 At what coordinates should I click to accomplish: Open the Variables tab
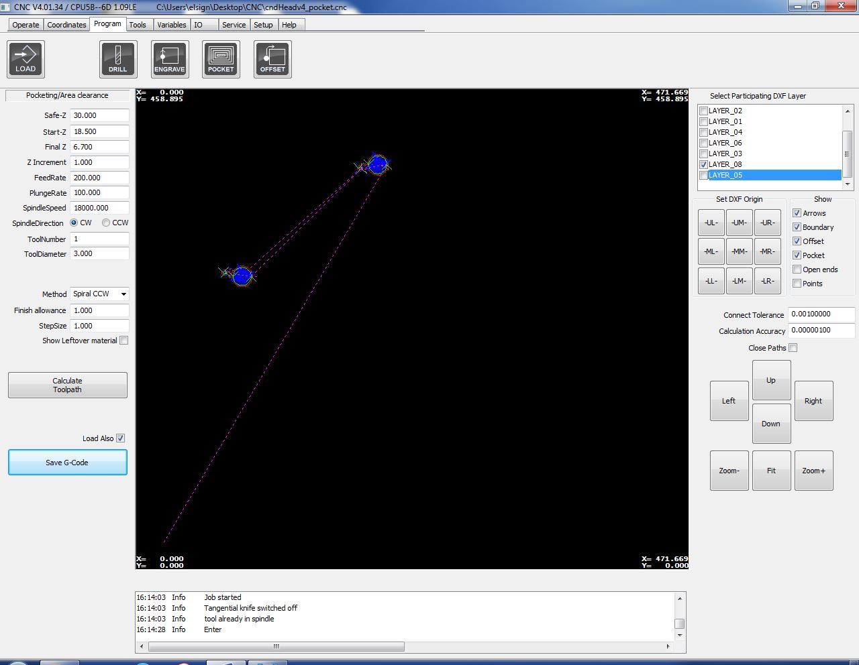172,25
